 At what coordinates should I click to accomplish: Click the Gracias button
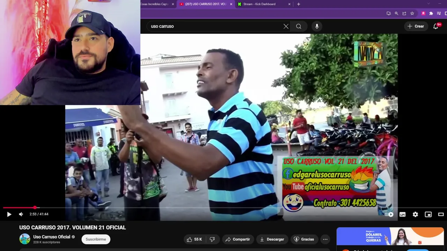click(304, 239)
